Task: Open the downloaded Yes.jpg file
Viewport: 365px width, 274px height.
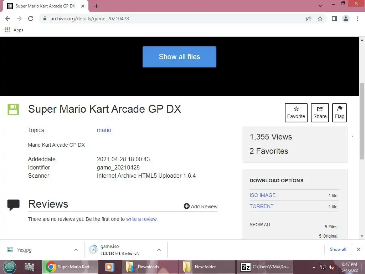Action: tap(25, 250)
